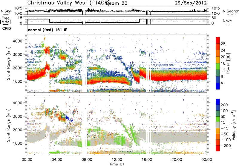Viewport: 239px width, 166px height.
Task: Click the '18' frequency tick label
Action: 20,18
